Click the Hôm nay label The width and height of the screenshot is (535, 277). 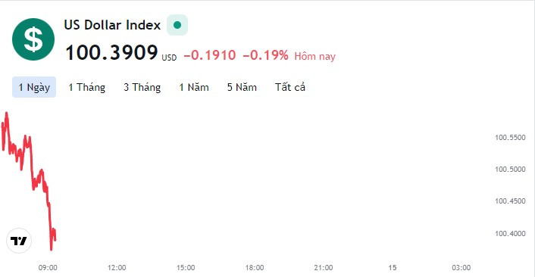tap(315, 56)
